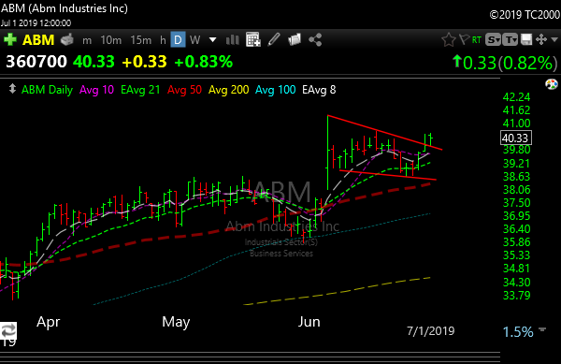Switch to 1-minute 'm' time frame
The width and height of the screenshot is (561, 364).
point(87,40)
